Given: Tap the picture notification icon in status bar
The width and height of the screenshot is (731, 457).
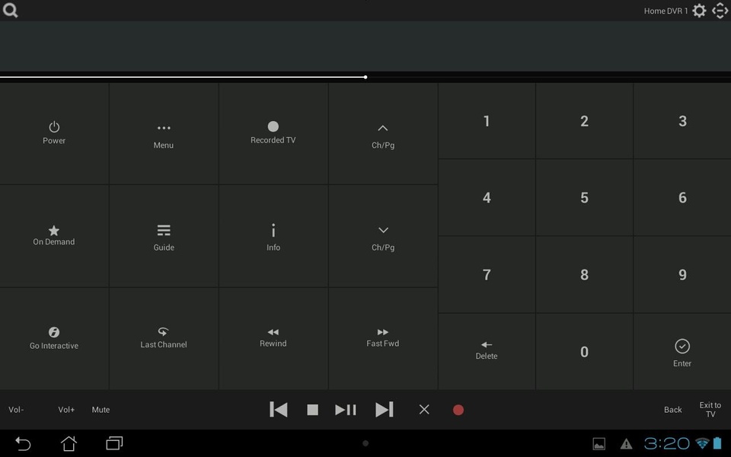Looking at the screenshot, I should 599,443.
